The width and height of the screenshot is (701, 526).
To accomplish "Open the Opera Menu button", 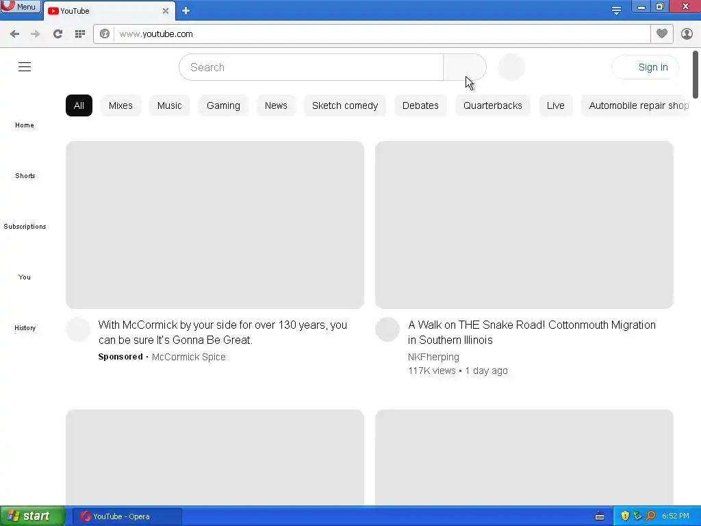I will [x=21, y=6].
